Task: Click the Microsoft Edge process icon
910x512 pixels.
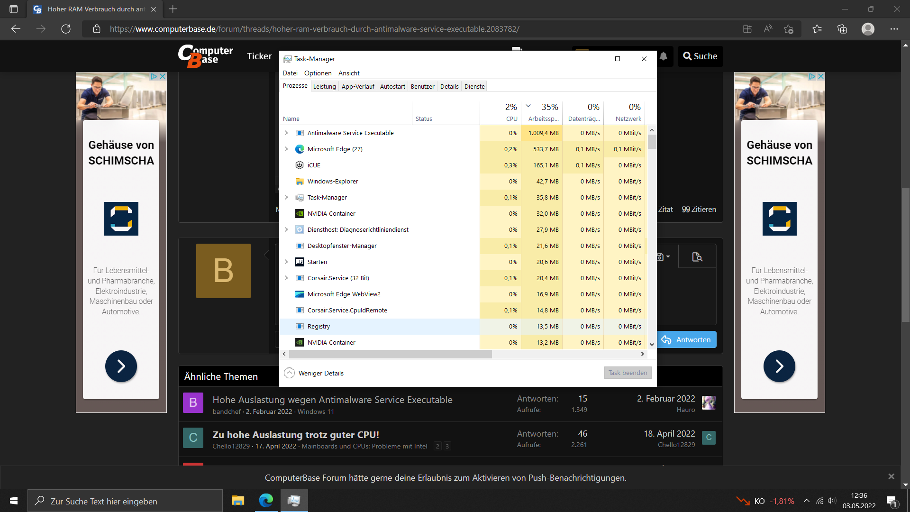Action: pos(300,149)
